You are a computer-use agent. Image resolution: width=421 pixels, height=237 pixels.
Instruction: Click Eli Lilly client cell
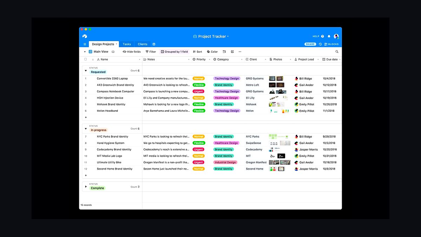[256, 98]
